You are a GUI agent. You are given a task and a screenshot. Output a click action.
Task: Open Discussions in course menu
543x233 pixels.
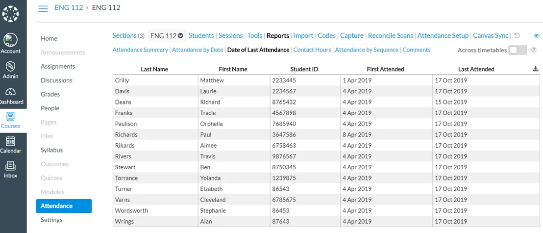(56, 80)
